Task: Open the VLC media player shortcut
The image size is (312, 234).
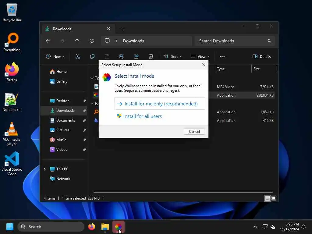Action: (12, 134)
